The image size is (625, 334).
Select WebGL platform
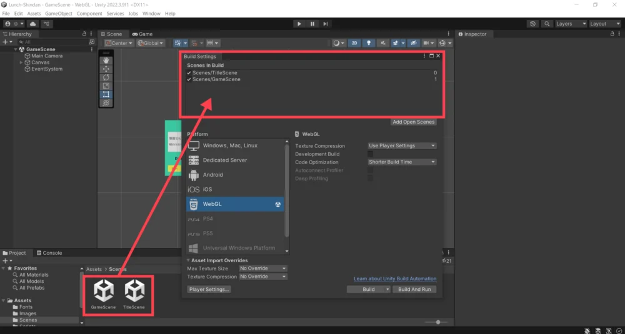click(x=235, y=204)
